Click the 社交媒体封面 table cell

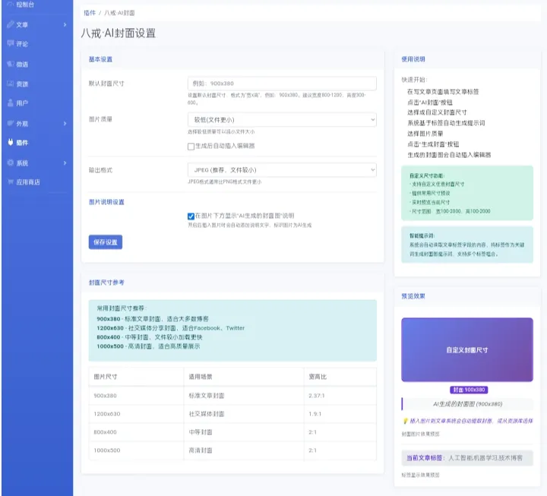tap(207, 414)
